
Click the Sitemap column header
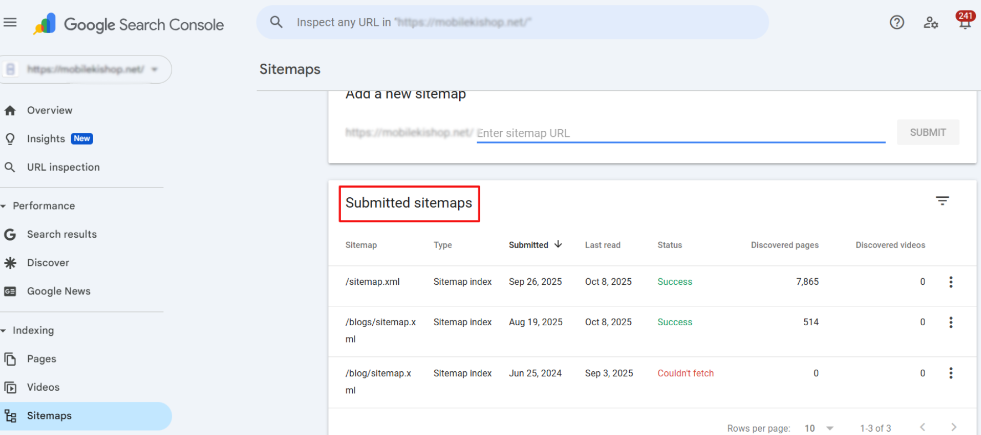(x=361, y=245)
